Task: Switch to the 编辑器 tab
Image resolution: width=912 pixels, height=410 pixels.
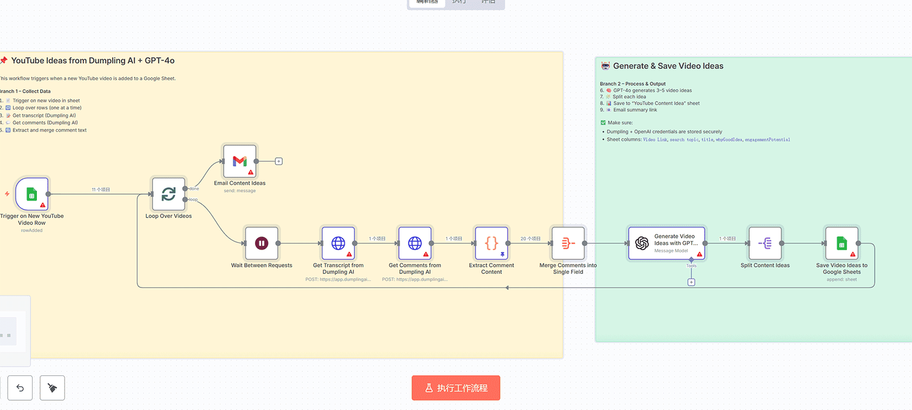Action: (427, 2)
